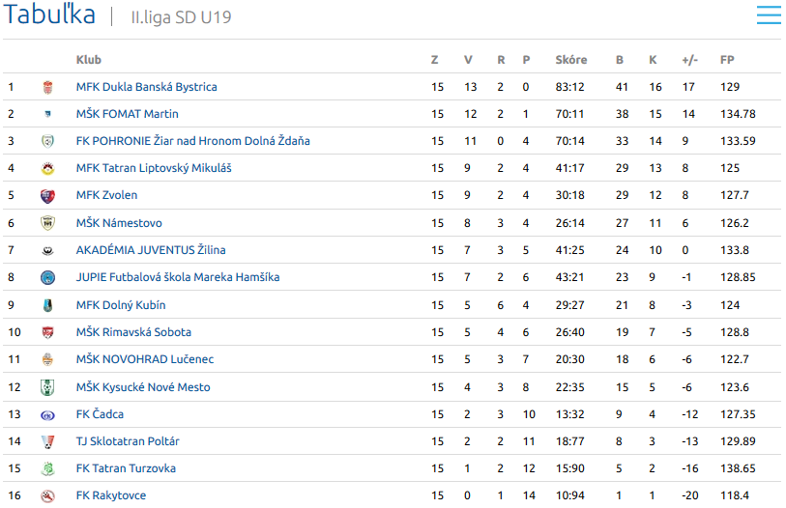The height and width of the screenshot is (508, 786).
Task: Click the Skóre column header
Action: point(570,60)
